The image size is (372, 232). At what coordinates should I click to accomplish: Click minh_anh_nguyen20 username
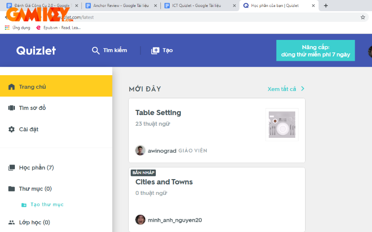[175, 220]
